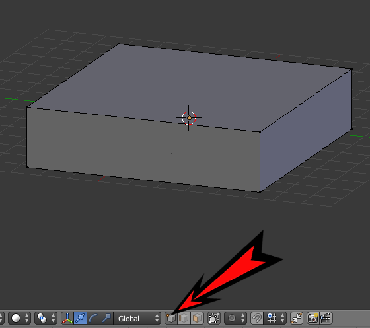
Task: Open the viewport shading sphere dropdown
Action: click(20, 318)
